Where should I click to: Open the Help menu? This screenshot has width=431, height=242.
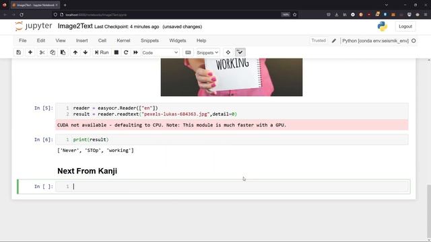pos(201,40)
